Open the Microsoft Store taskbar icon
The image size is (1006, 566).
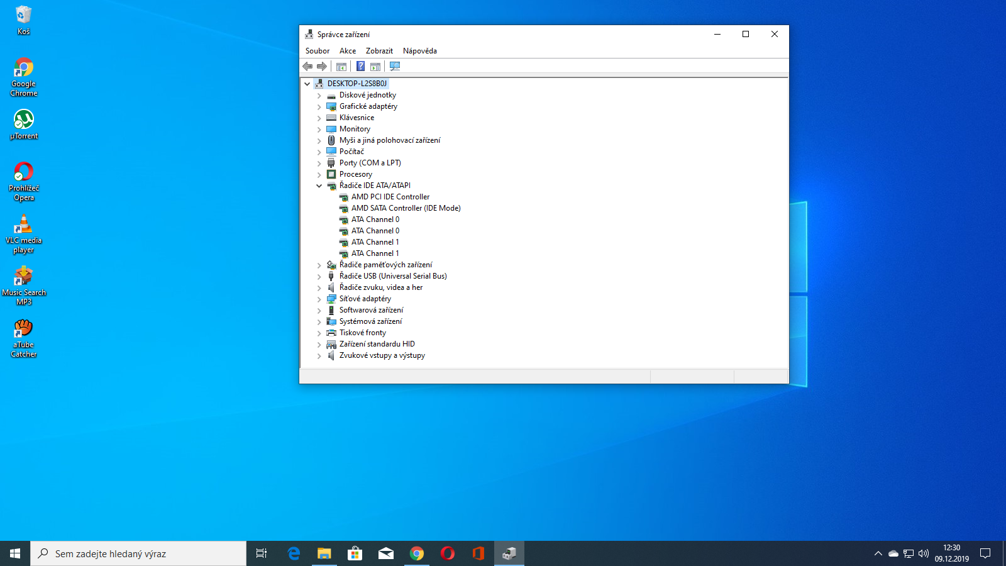coord(355,553)
